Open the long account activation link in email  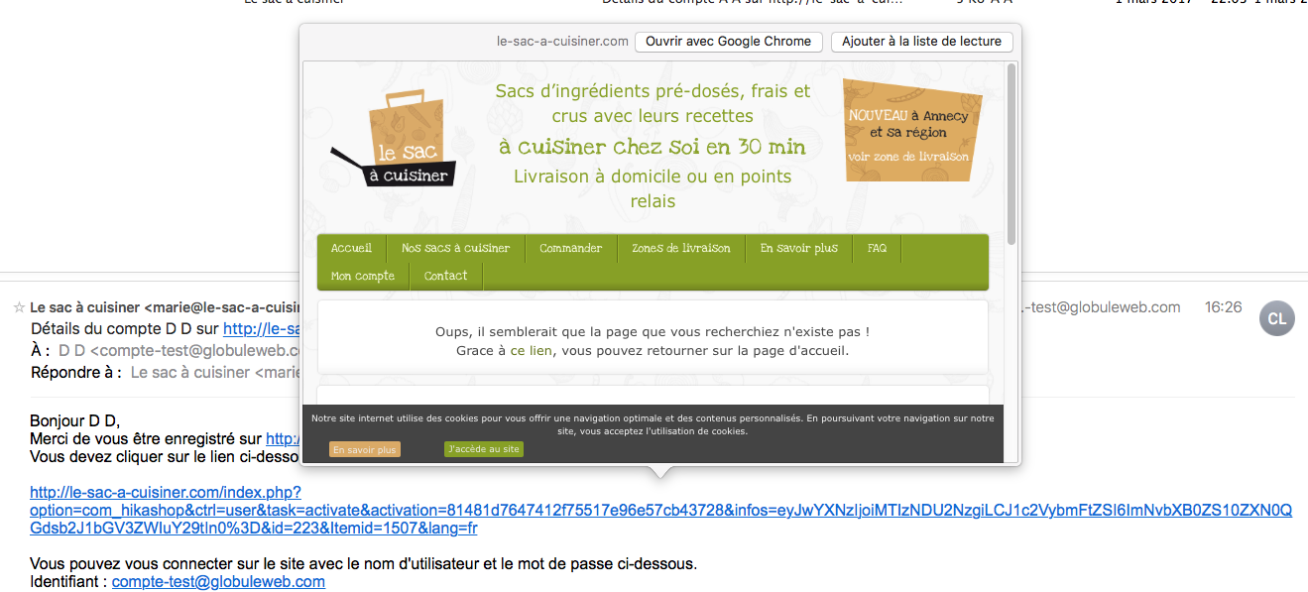(x=661, y=510)
